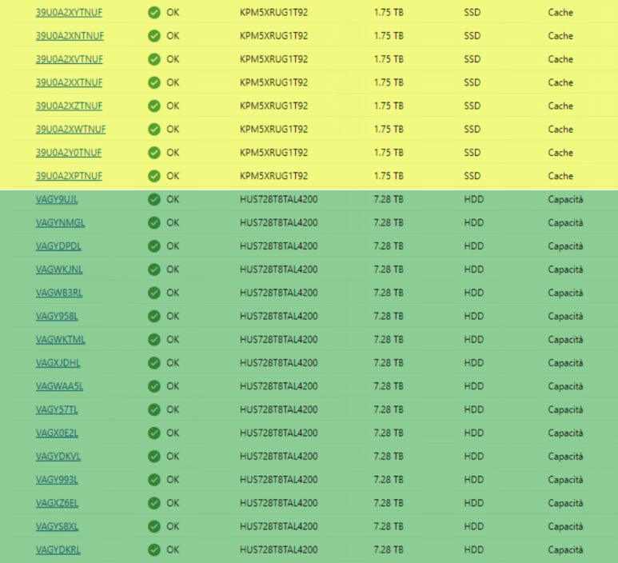Click green status icon for VAGYNMGL
618x563 pixels.
[x=154, y=223]
